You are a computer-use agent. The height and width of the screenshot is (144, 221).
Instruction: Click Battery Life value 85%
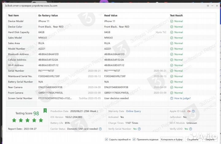(67, 123)
